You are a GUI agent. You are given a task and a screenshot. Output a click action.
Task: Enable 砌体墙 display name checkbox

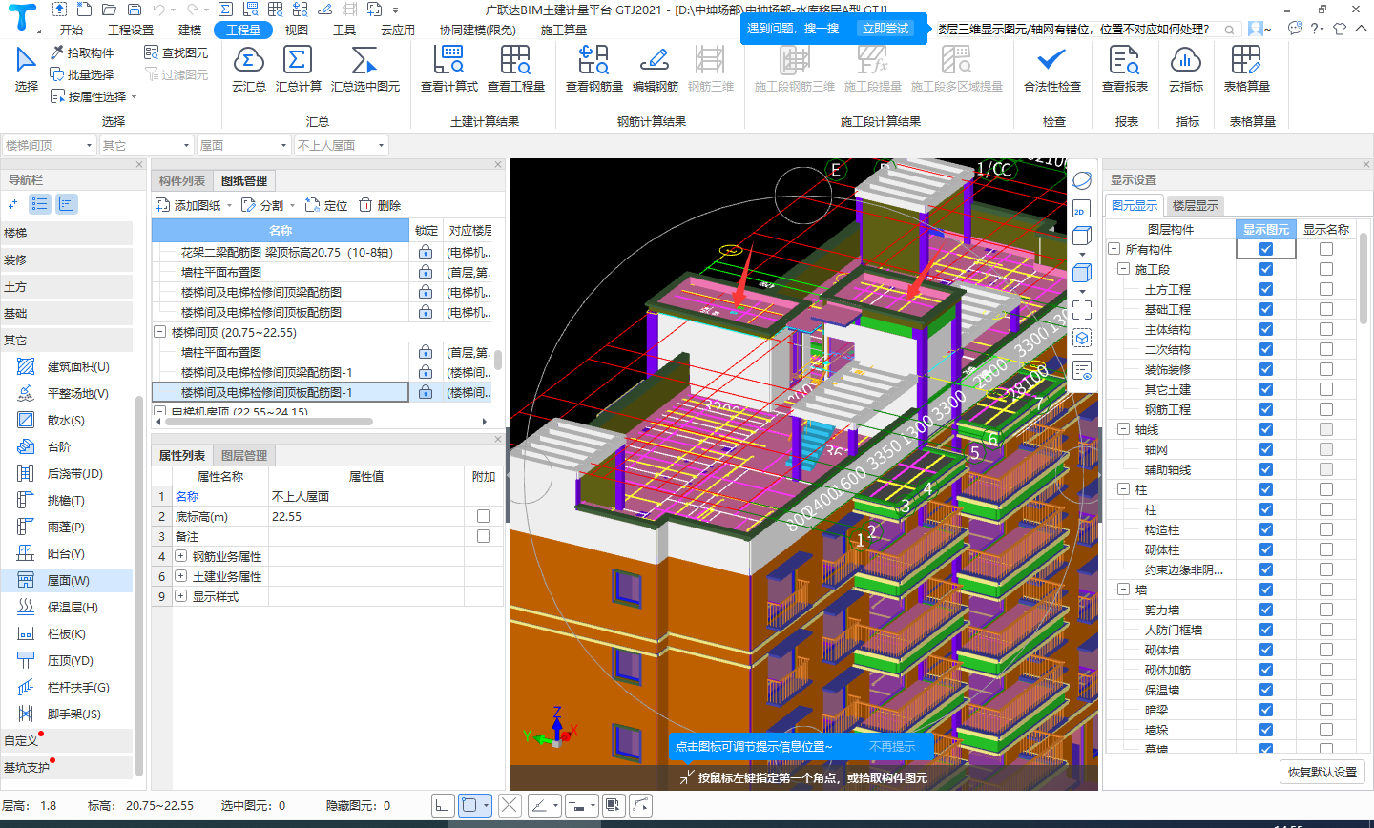[x=1326, y=650]
